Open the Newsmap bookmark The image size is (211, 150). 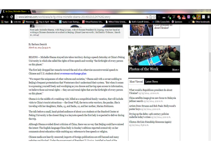pyautogui.click(x=28, y=22)
